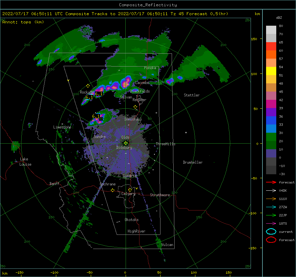The width and height of the screenshot is (296, 277).
Task: Select the Innisfail label
Action: (133, 119)
